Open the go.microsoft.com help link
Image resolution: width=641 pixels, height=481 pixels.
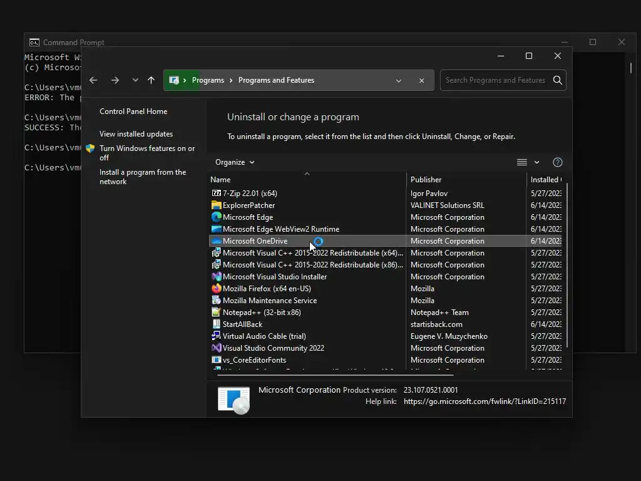485,401
